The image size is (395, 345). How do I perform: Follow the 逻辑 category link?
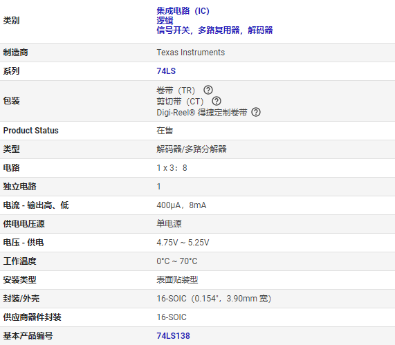[165, 21]
